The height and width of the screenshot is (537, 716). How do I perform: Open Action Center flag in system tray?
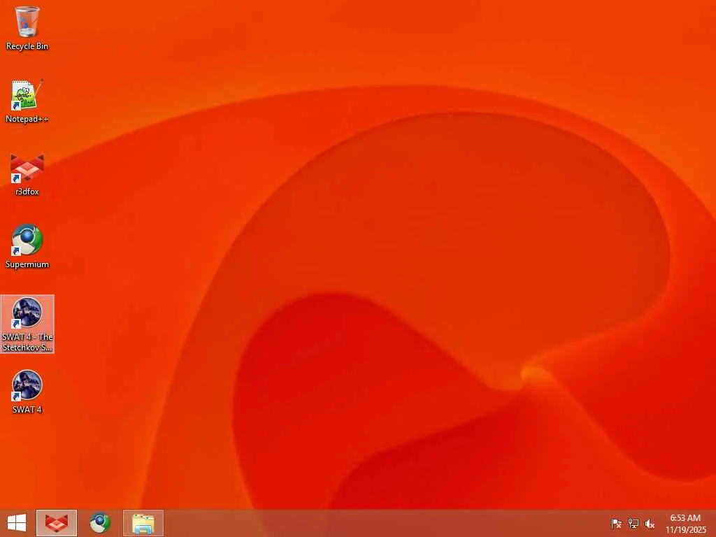616,523
